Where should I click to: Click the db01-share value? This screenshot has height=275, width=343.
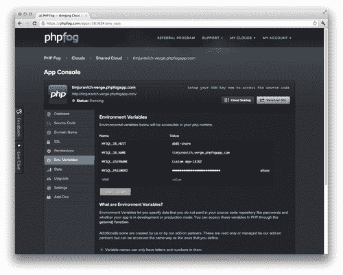181,144
